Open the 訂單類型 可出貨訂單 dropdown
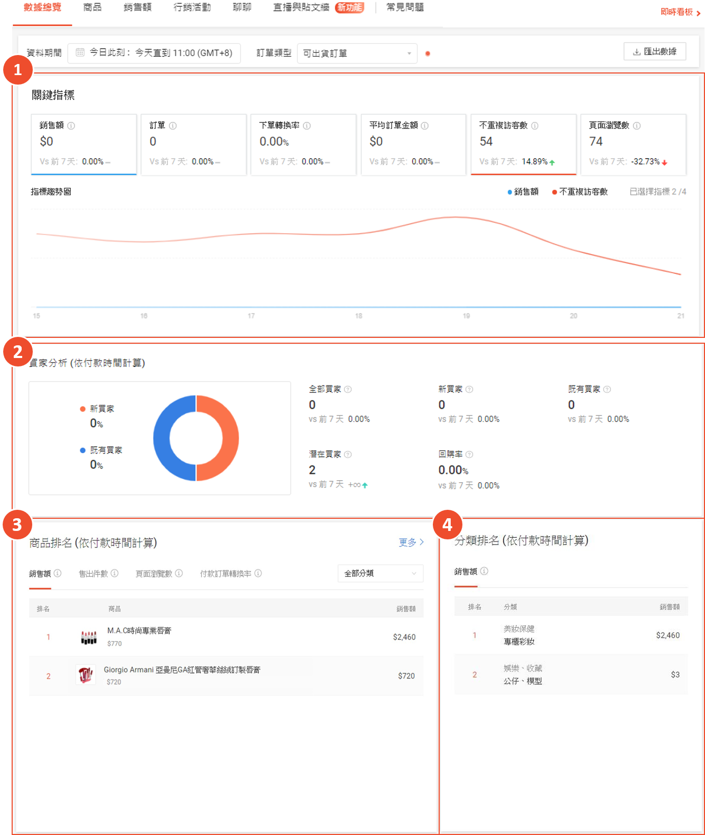The image size is (705, 835). (x=357, y=53)
